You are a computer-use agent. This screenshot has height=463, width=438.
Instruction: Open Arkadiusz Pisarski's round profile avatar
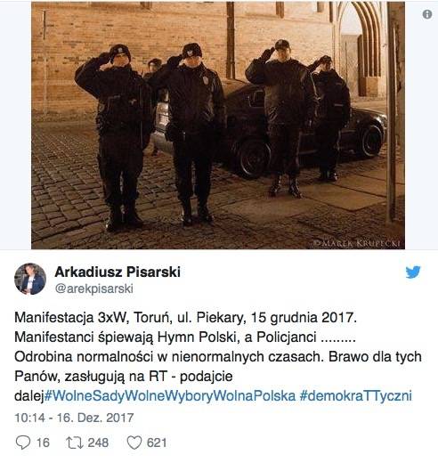[x=30, y=279]
